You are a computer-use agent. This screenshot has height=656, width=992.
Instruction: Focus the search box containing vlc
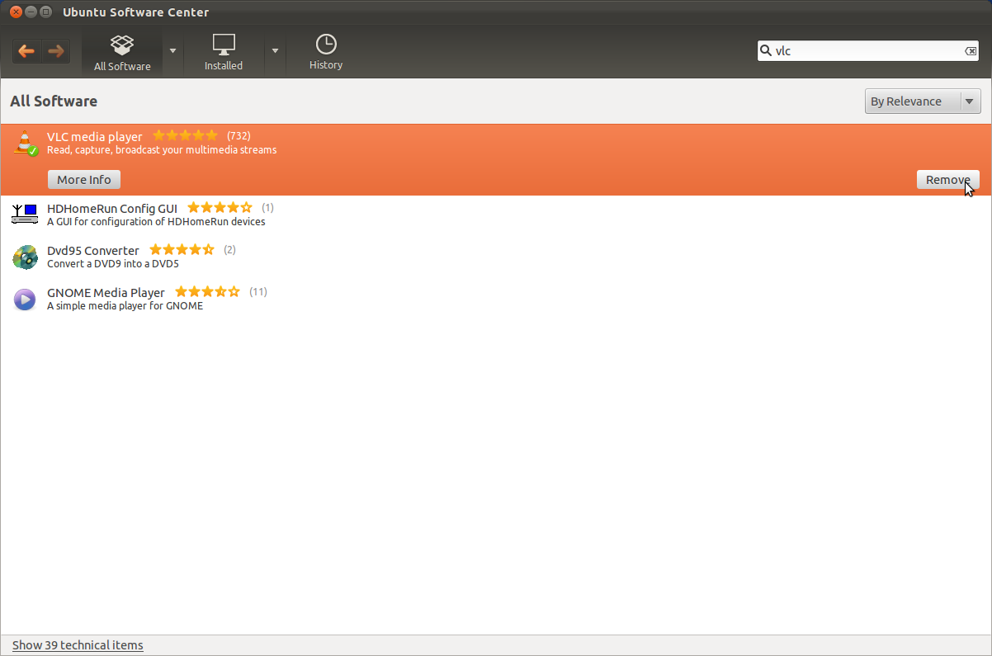(x=867, y=51)
